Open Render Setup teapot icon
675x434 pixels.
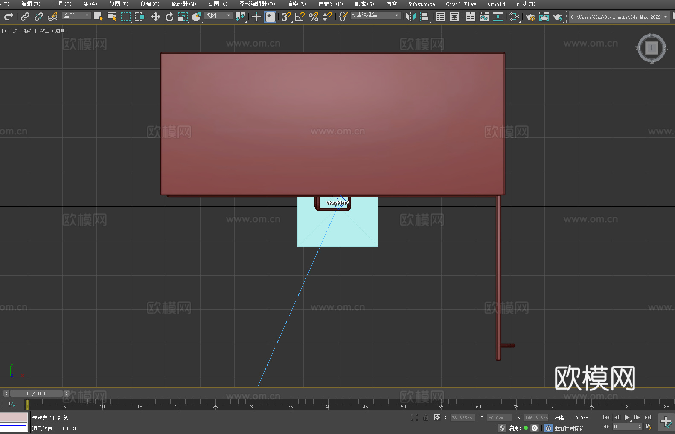click(x=530, y=17)
